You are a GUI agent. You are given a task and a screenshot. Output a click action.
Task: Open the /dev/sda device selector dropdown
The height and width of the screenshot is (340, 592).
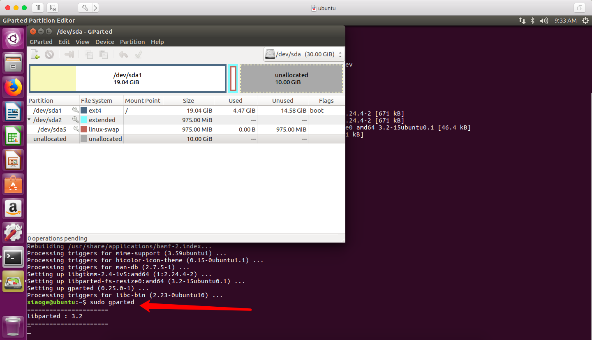coord(304,54)
